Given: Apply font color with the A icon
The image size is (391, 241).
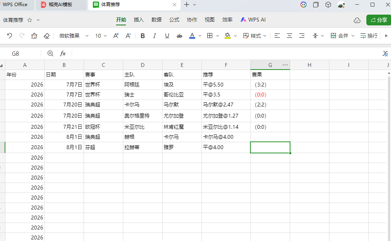Looking at the screenshot, I should (x=192, y=36).
